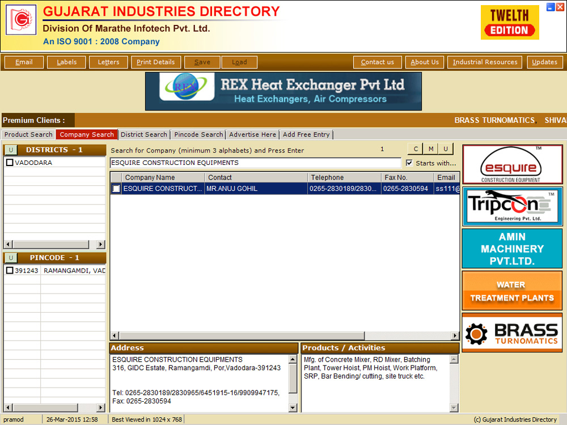
Task: Click the Contact column header
Action: tap(256, 177)
